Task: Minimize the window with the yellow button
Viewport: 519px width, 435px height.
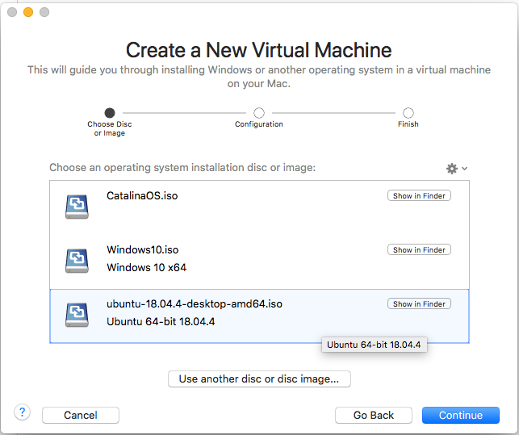Action: 28,12
